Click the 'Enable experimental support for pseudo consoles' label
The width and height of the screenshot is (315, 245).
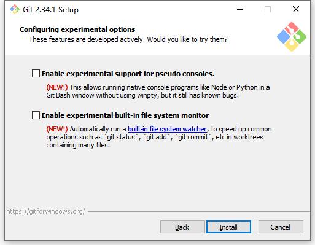click(x=128, y=74)
